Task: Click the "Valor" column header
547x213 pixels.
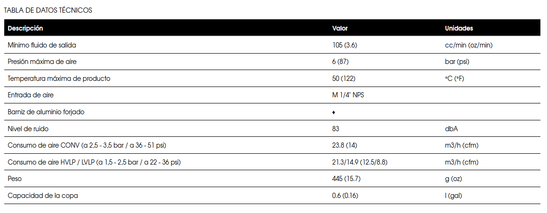Action: (x=340, y=28)
